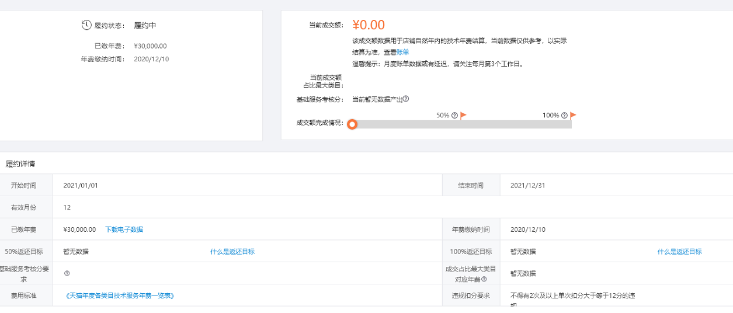Click help icon after 当前暂无数据产出
The height and width of the screenshot is (313, 733).
pos(406,99)
